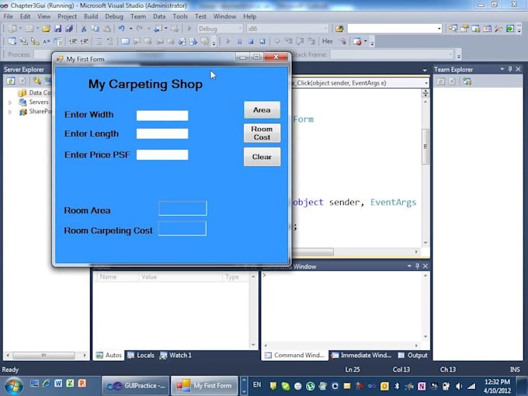Open the Build menu
528x396 pixels.
tap(91, 16)
